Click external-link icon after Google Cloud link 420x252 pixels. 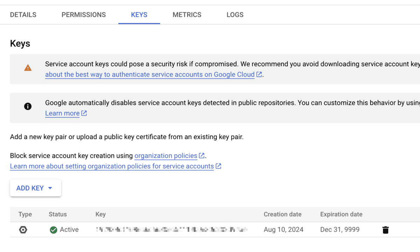click(259, 74)
